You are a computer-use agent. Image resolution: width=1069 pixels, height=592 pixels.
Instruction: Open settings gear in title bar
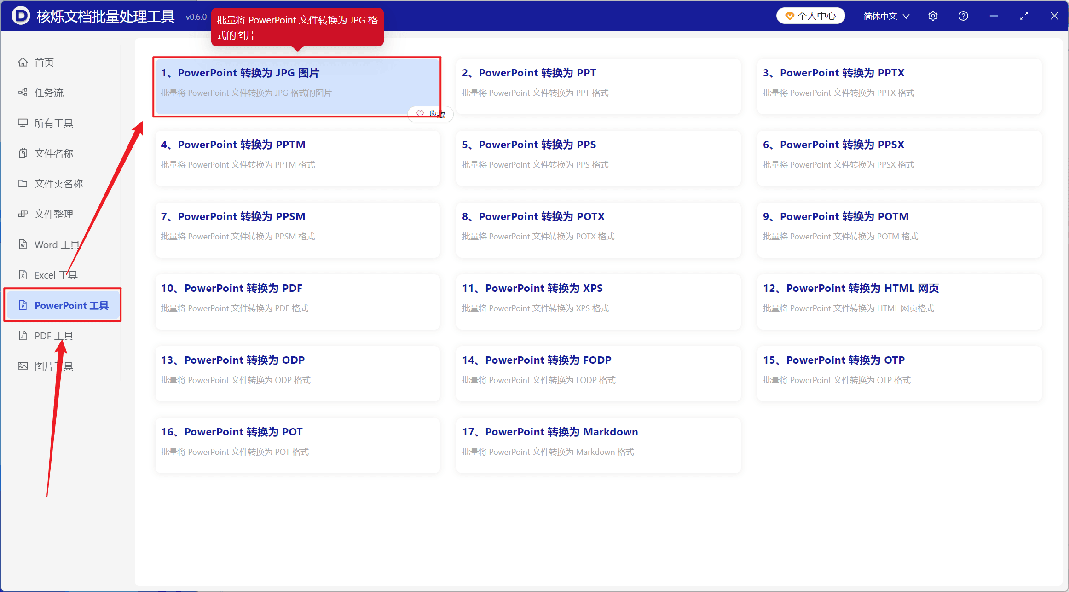933,16
